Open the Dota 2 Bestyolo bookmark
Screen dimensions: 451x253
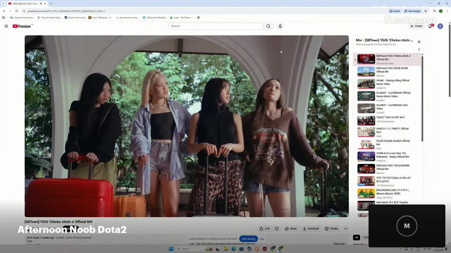point(100,18)
